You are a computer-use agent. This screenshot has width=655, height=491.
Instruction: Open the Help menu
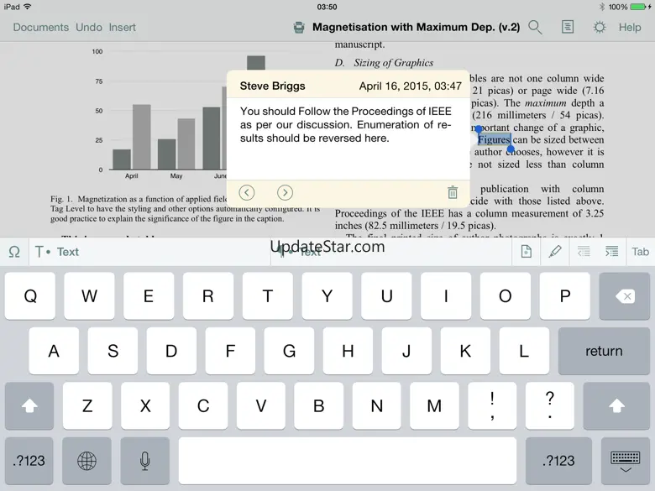click(x=630, y=28)
